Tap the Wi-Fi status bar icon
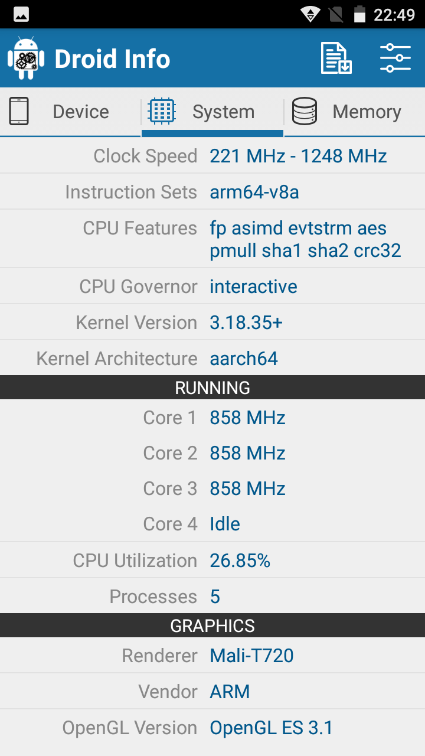 coord(310,14)
